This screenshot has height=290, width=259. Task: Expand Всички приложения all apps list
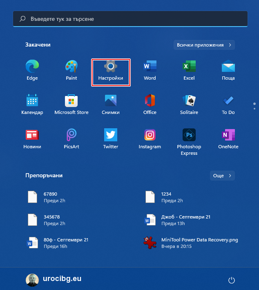[204, 45]
